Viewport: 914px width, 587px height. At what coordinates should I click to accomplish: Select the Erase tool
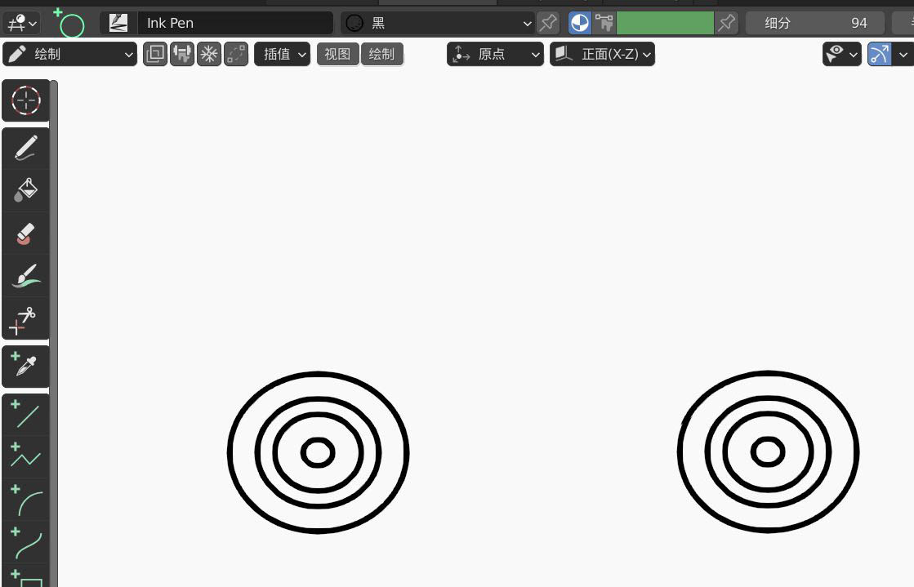25,233
